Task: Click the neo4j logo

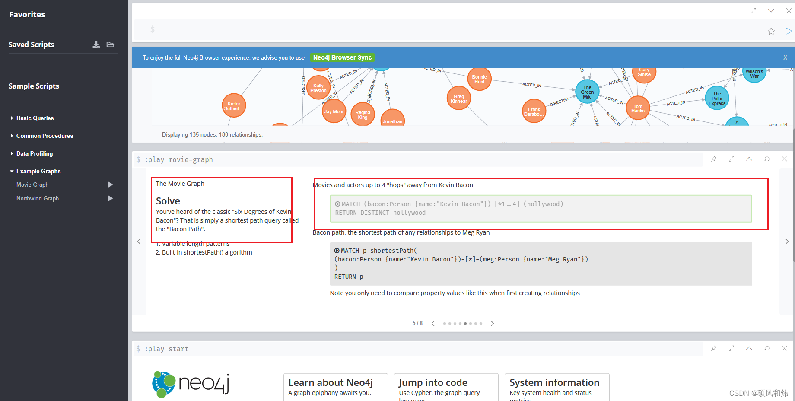Action: tap(191, 384)
